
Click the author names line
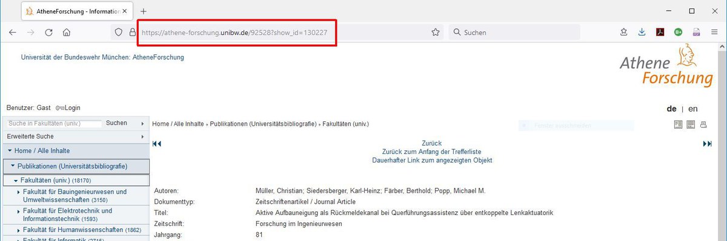(x=371, y=191)
